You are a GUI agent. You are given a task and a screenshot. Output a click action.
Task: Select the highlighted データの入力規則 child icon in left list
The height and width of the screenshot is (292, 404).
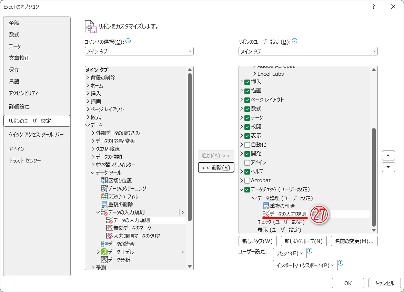pos(110,220)
